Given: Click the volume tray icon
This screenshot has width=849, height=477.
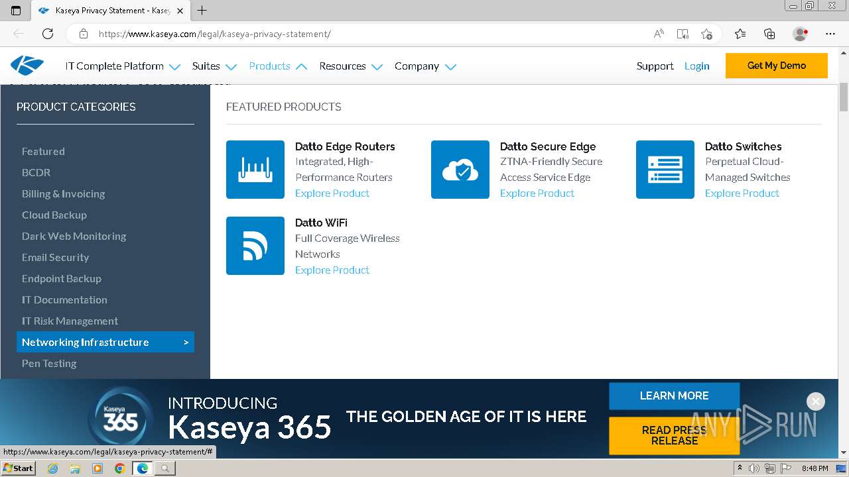Looking at the screenshot, I should (754, 468).
